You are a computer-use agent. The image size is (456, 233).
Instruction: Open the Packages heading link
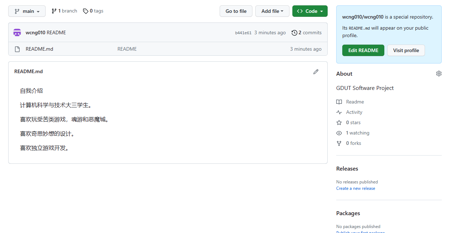(x=348, y=213)
